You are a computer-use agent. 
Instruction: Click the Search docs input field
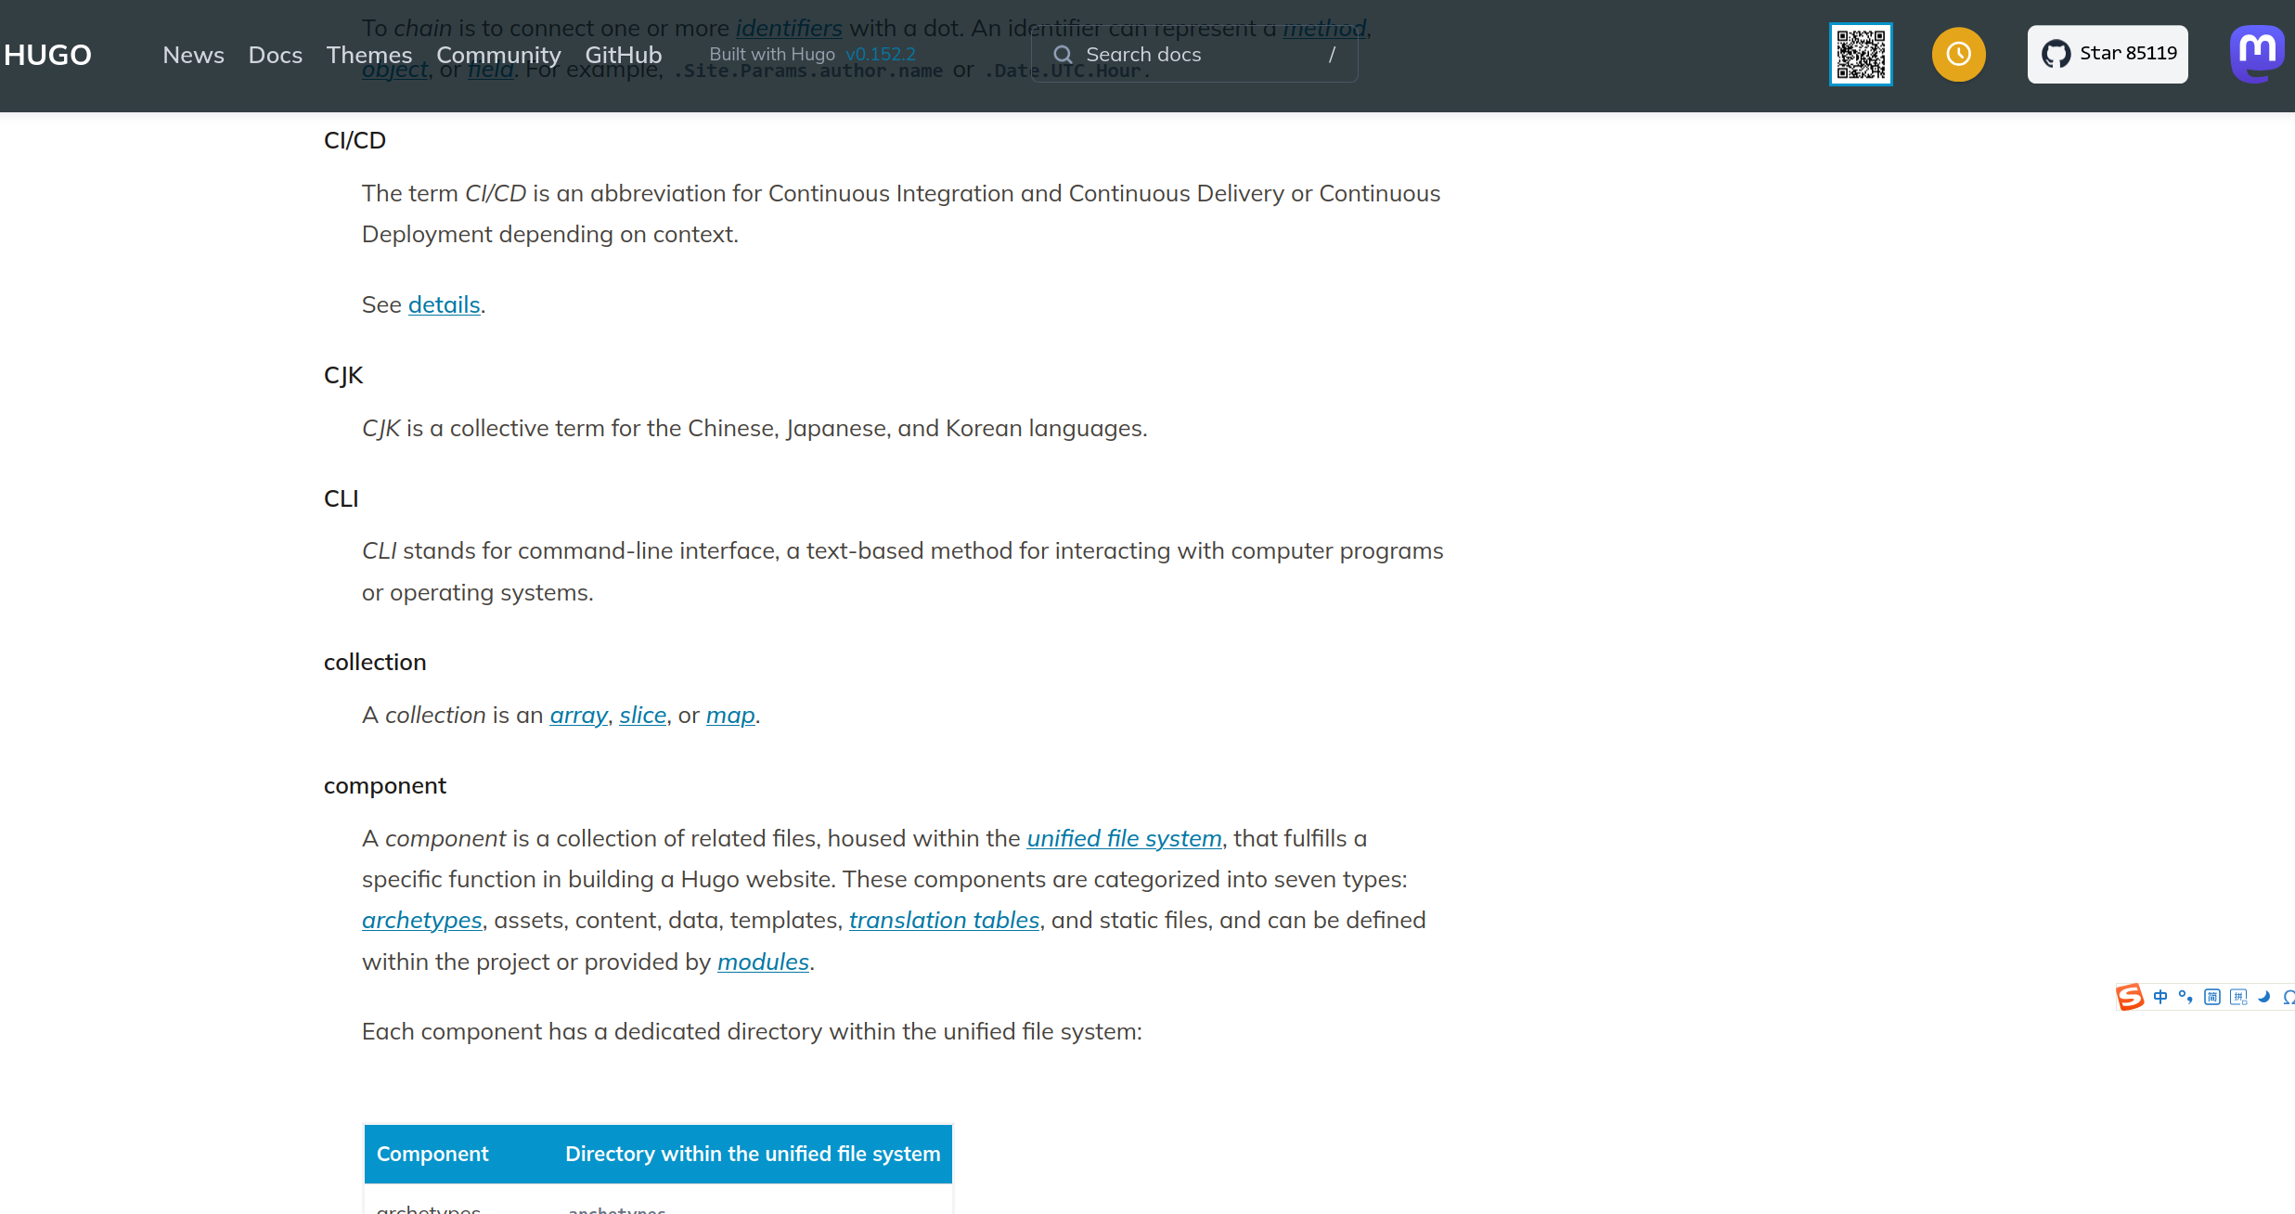tap(1193, 55)
